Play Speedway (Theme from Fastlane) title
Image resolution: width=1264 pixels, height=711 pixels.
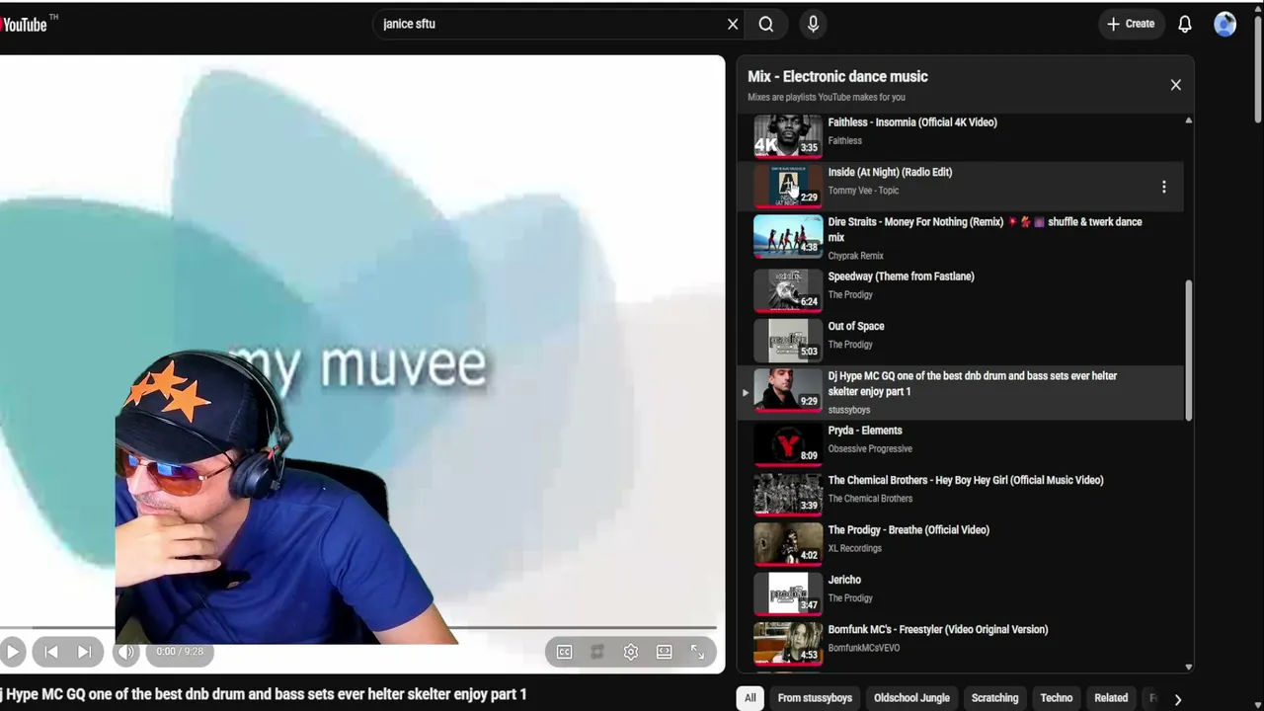tap(901, 276)
